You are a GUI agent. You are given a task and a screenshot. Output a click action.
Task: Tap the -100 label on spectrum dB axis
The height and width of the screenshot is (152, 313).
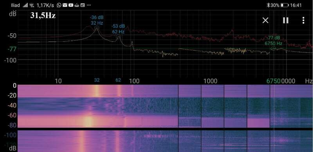[x=10, y=60]
